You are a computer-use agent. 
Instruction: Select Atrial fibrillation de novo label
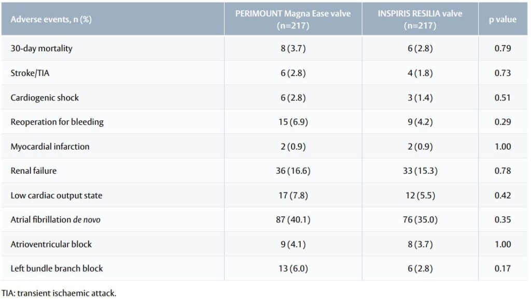point(55,220)
